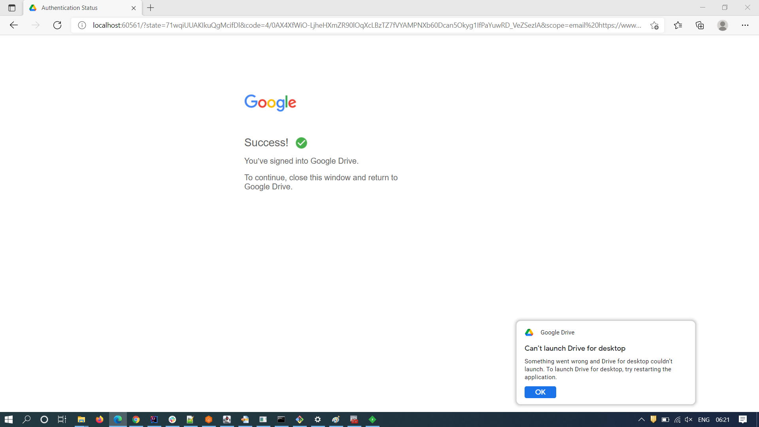Open Firefox from the taskbar

point(100,419)
